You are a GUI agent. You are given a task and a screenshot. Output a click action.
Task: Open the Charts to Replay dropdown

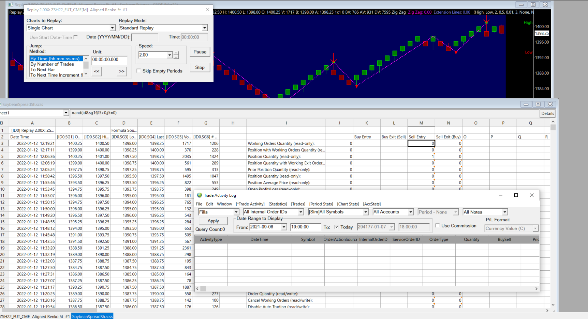click(x=113, y=28)
